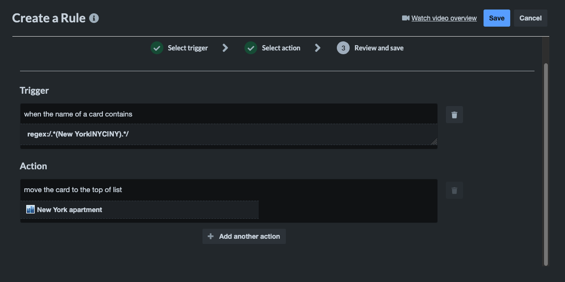Click the video camera icon in the header
565x282 pixels.
coord(405,18)
